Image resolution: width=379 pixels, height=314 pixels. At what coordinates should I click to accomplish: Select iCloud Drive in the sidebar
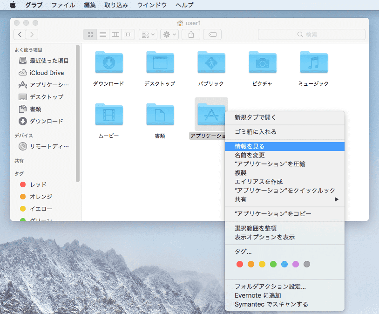pos(47,73)
